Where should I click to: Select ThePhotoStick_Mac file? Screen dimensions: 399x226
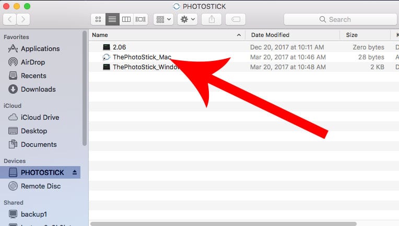point(142,57)
